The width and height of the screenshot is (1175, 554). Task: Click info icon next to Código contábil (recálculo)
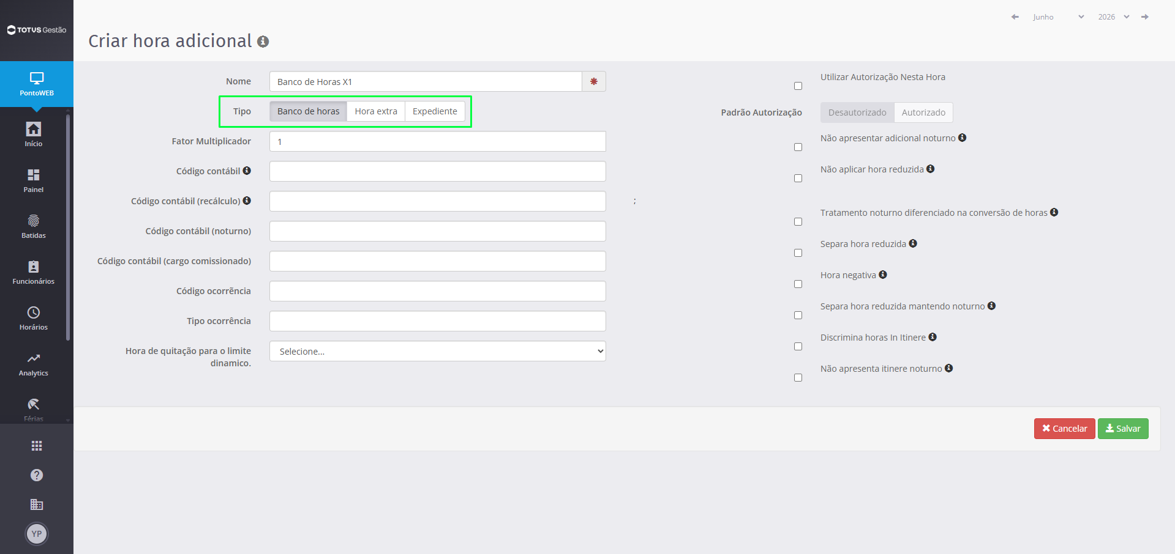pyautogui.click(x=247, y=201)
